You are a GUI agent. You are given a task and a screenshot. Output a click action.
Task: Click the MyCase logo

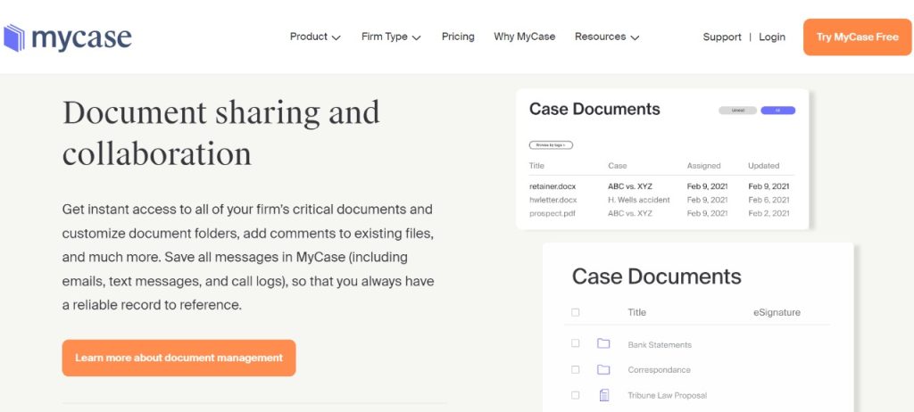[68, 37]
